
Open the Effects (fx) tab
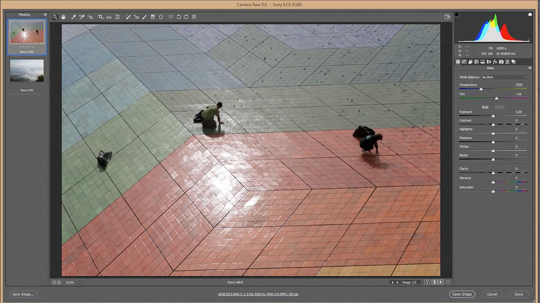(x=495, y=62)
